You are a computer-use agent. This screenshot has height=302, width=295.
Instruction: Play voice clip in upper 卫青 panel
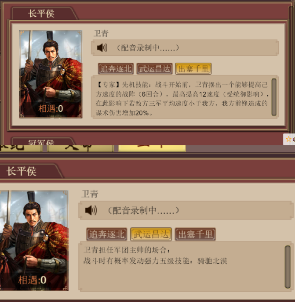[102, 47]
